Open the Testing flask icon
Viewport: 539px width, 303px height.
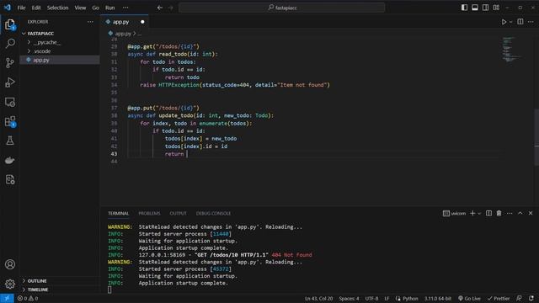point(10,141)
